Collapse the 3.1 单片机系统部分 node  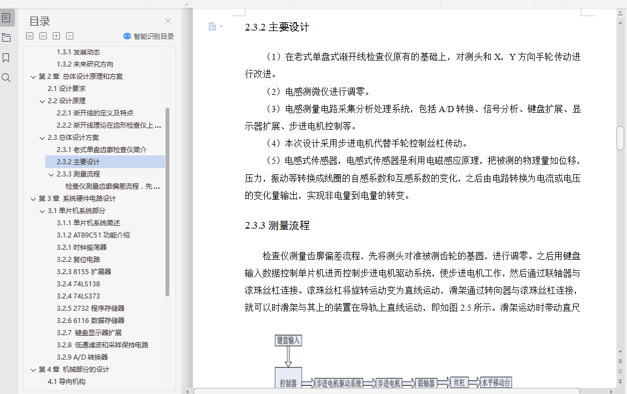pos(42,211)
